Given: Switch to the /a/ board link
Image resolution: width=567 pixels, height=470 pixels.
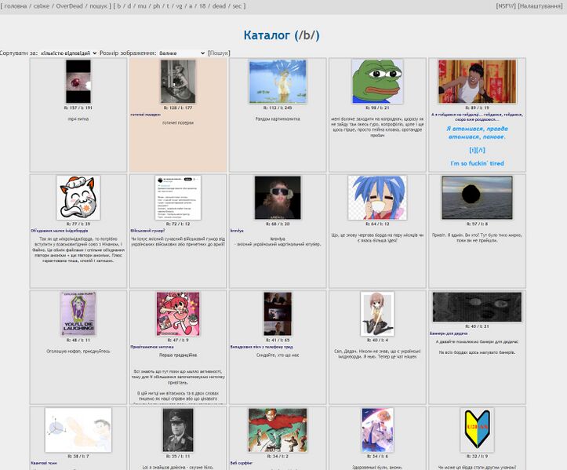Looking at the screenshot, I should [x=191, y=6].
